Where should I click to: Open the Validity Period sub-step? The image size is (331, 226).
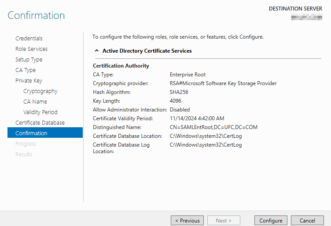click(x=40, y=112)
